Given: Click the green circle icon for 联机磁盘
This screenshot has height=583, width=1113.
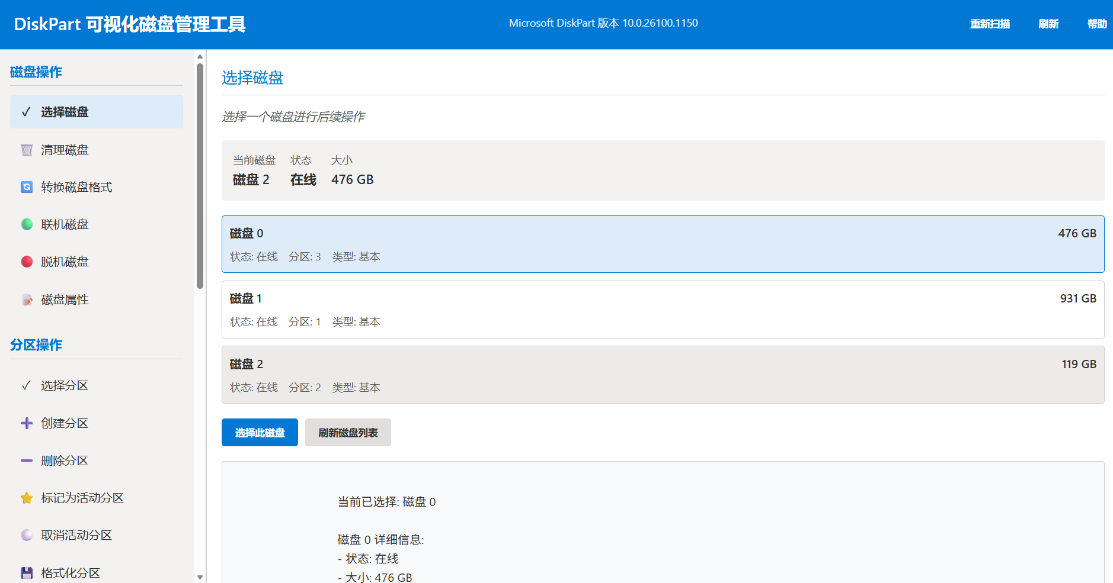Looking at the screenshot, I should coord(27,224).
